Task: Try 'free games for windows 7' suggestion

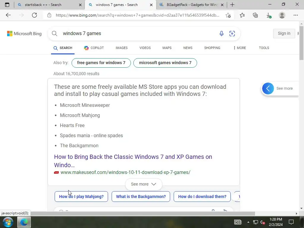Action: [x=101, y=63]
